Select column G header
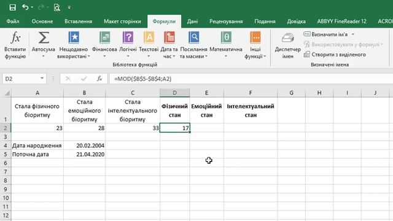Screen dimensions: 393x221 pos(291,93)
